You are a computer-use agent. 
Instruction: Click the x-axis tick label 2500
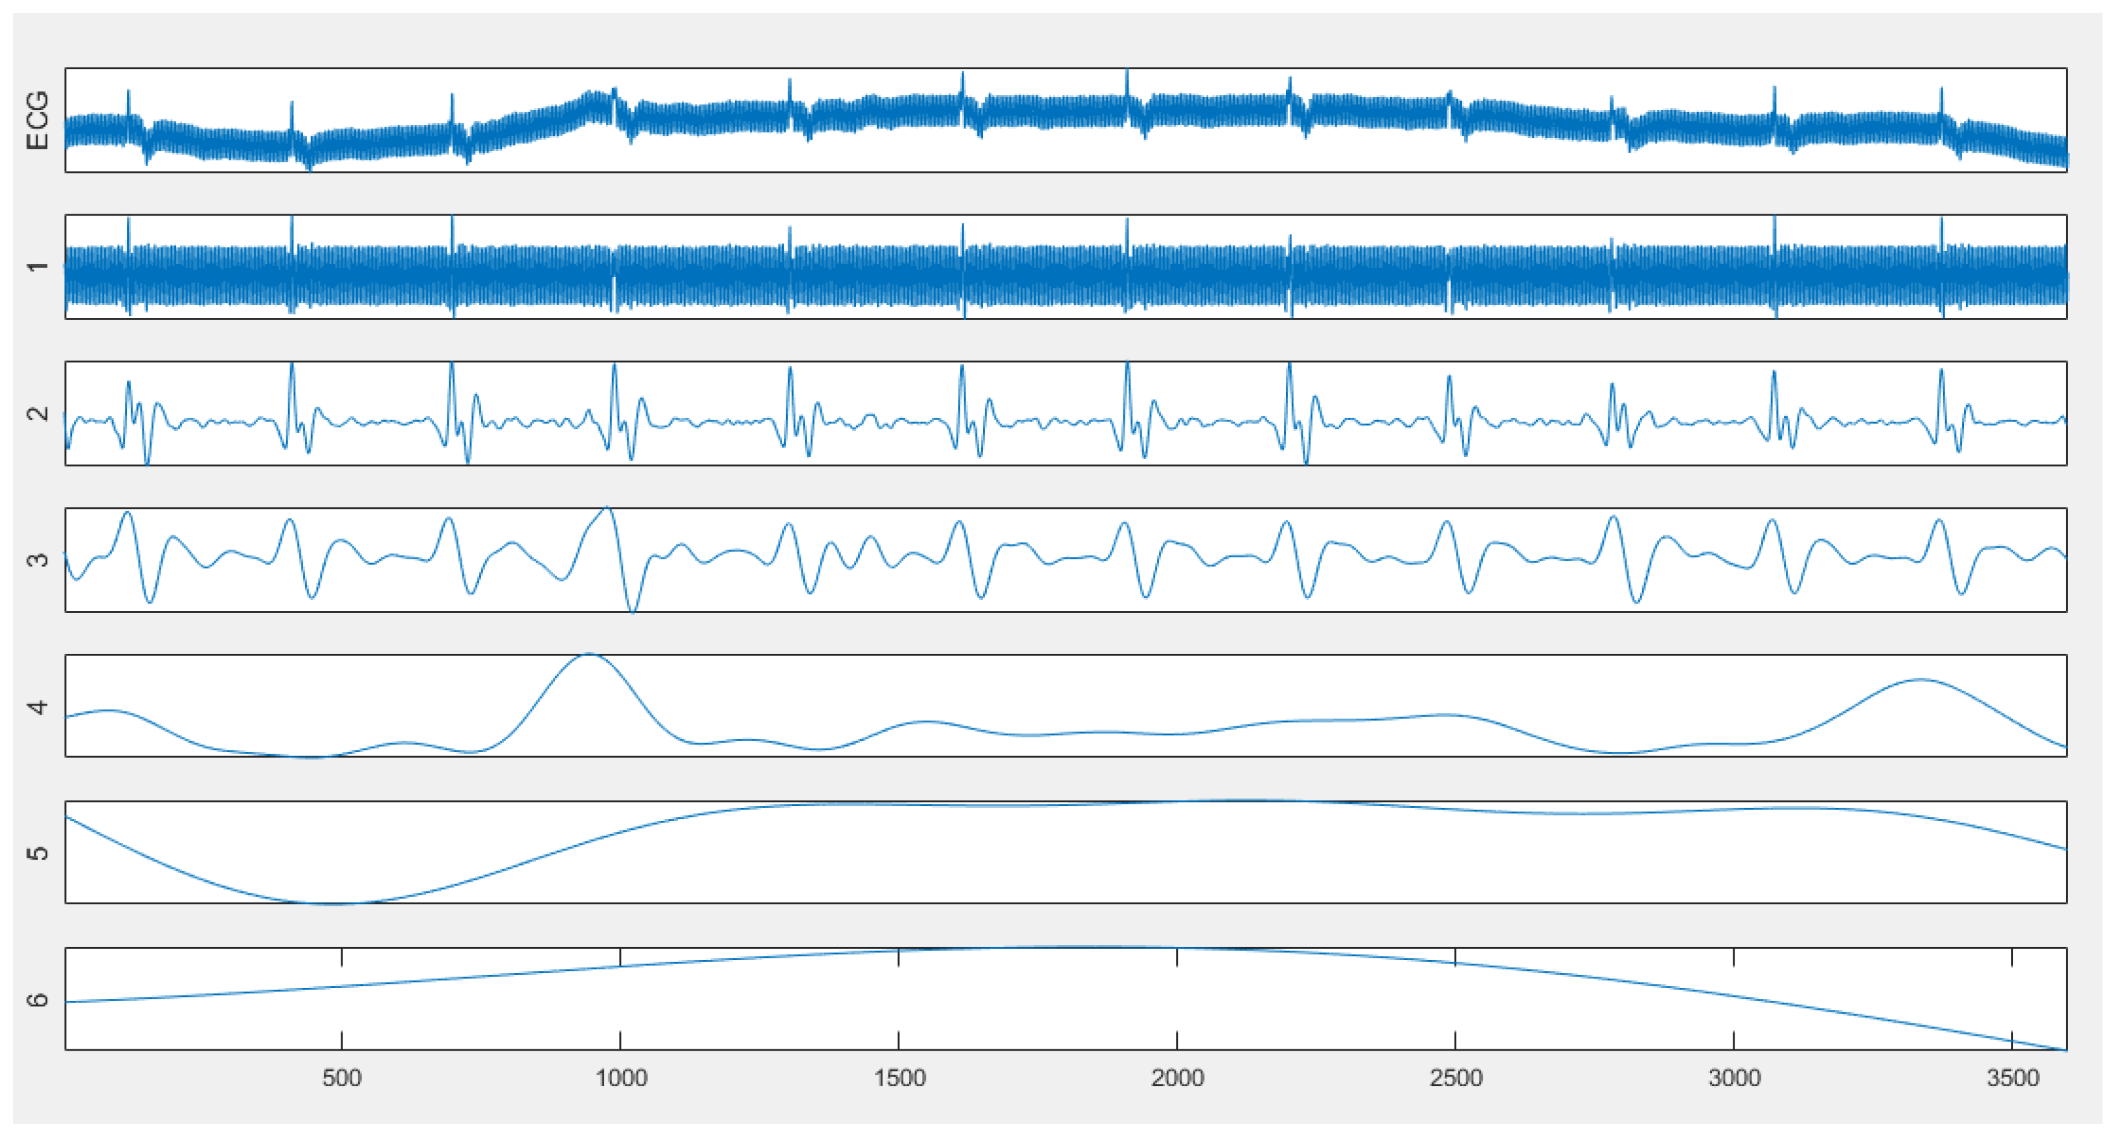[1456, 1078]
